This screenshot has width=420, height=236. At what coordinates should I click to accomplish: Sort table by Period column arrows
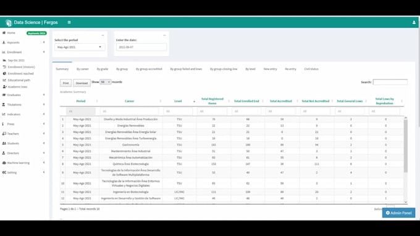[97, 101]
